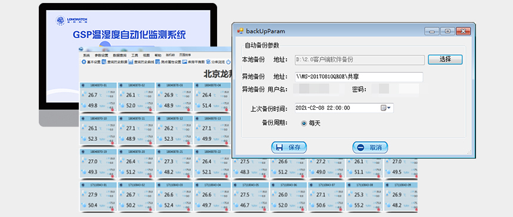
Task: Click the speaker icon on card 17110043-01
Action: pos(82,185)
